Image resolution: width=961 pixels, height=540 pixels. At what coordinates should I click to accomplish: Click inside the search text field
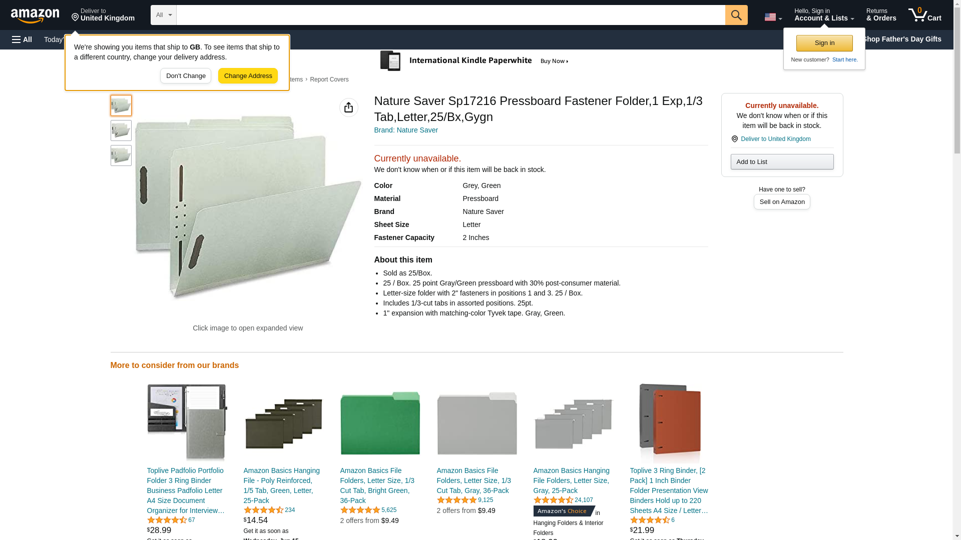(450, 15)
